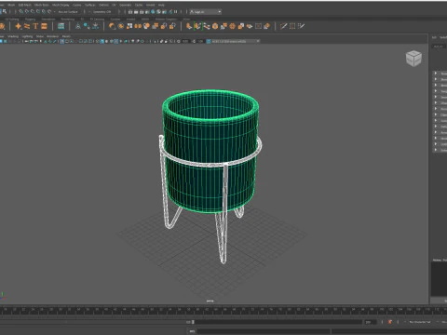
Task: Click the Extrude shelf icon left of Bridge
Action: pos(189,26)
